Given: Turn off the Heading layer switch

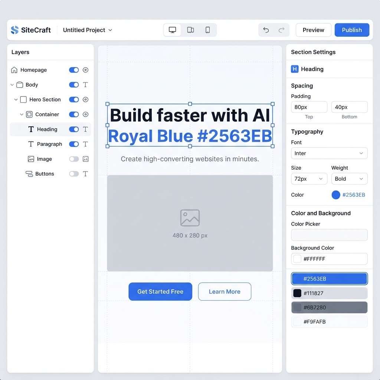Looking at the screenshot, I should tap(74, 129).
